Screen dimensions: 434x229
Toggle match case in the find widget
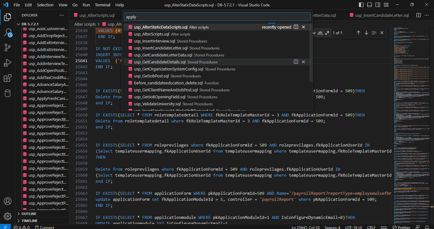tap(314, 33)
